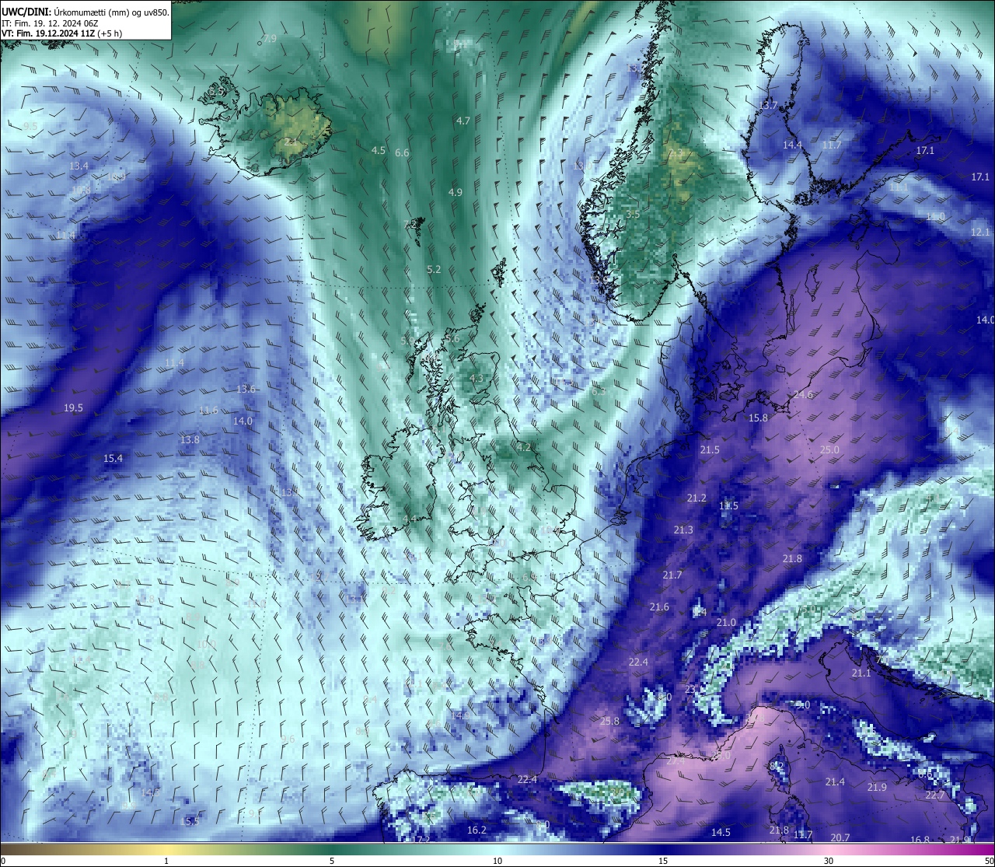Click the '15.5' value at lower left

pos(190,822)
